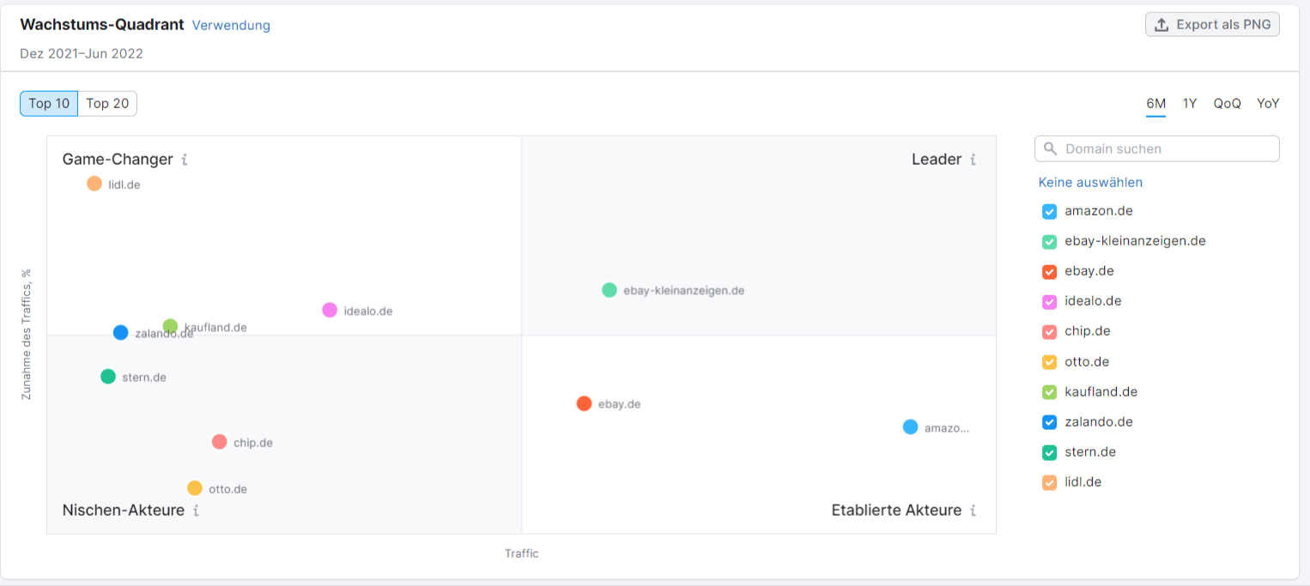This screenshot has width=1310, height=586.
Task: Select the ebay.de bubble in Etablierte Akteure
Action: point(585,403)
